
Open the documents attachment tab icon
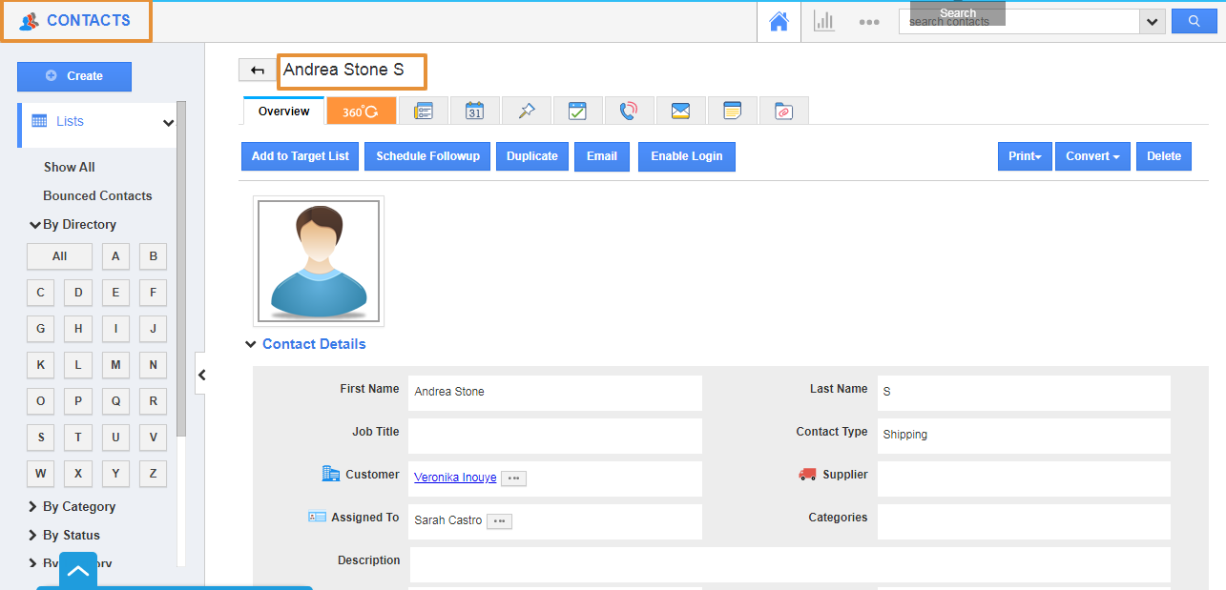point(783,112)
